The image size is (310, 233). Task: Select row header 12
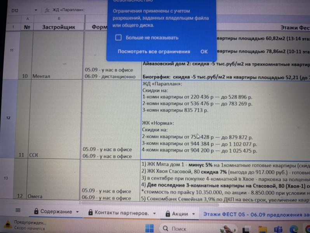(x=8, y=118)
